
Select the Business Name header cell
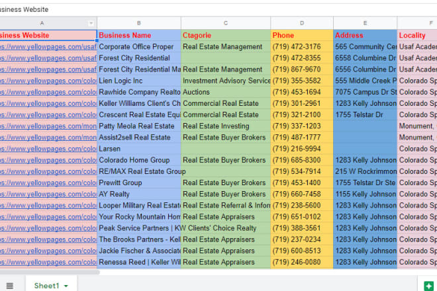[x=139, y=35]
